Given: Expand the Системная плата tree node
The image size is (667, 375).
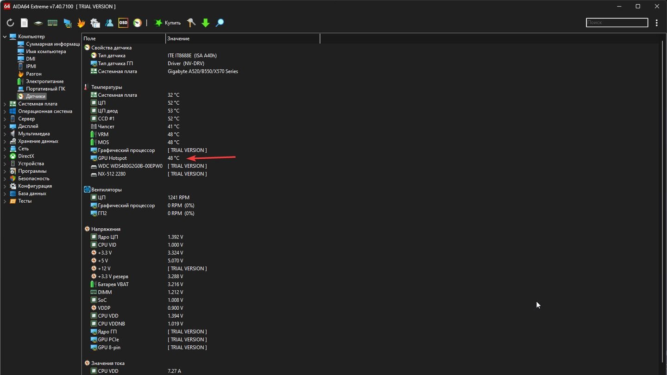Looking at the screenshot, I should pos(5,104).
